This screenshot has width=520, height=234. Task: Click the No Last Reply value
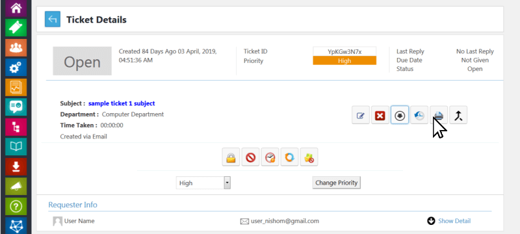pyautogui.click(x=475, y=51)
